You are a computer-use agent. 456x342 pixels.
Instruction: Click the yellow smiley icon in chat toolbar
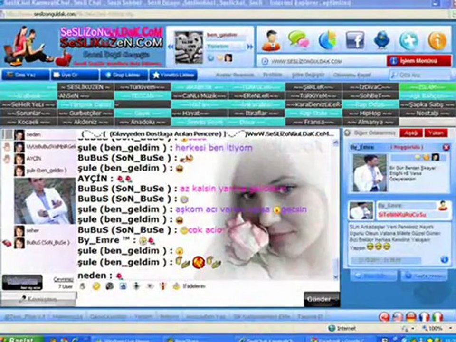pyautogui.click(x=96, y=286)
